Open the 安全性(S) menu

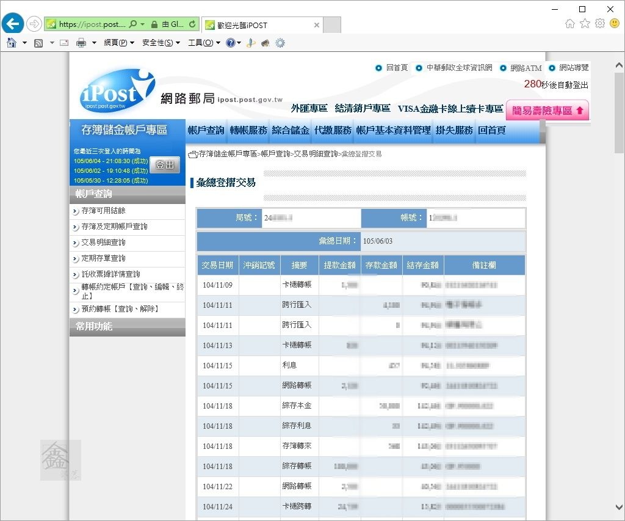(x=161, y=43)
